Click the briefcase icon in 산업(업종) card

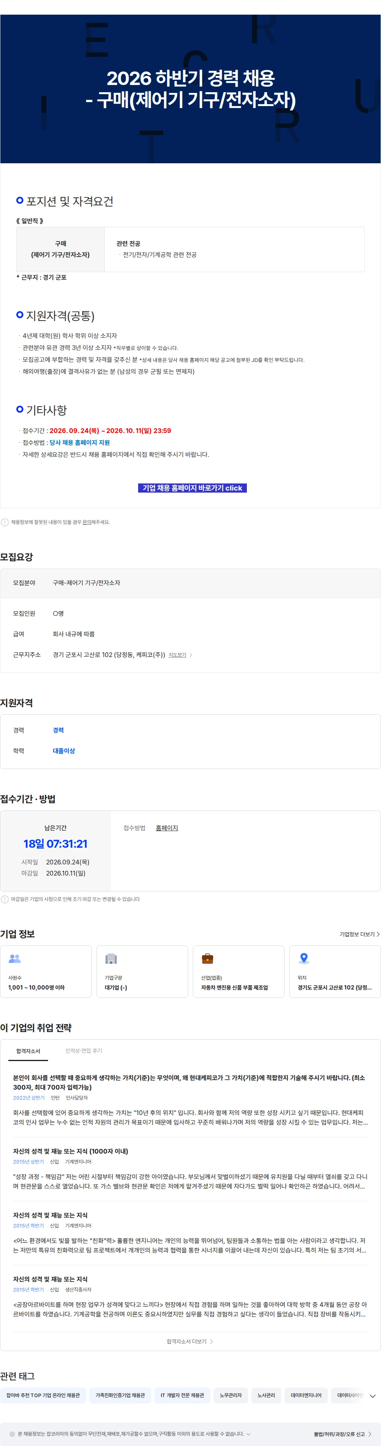pyautogui.click(x=208, y=959)
